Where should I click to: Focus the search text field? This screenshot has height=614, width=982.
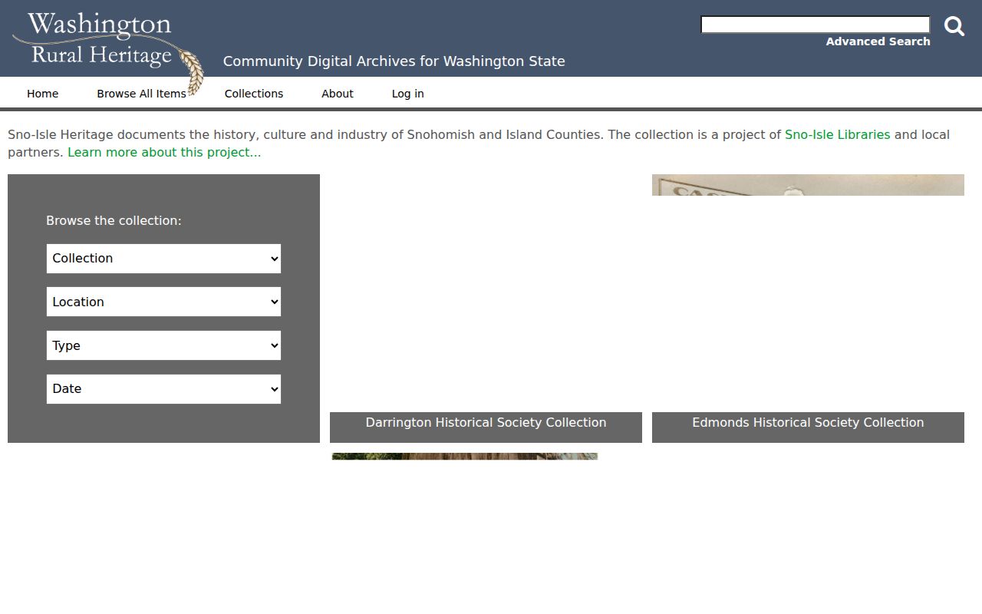pyautogui.click(x=816, y=25)
